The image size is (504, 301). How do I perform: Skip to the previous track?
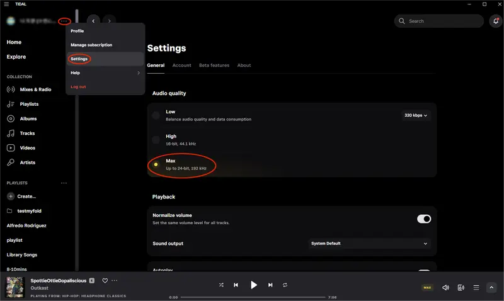(236, 285)
